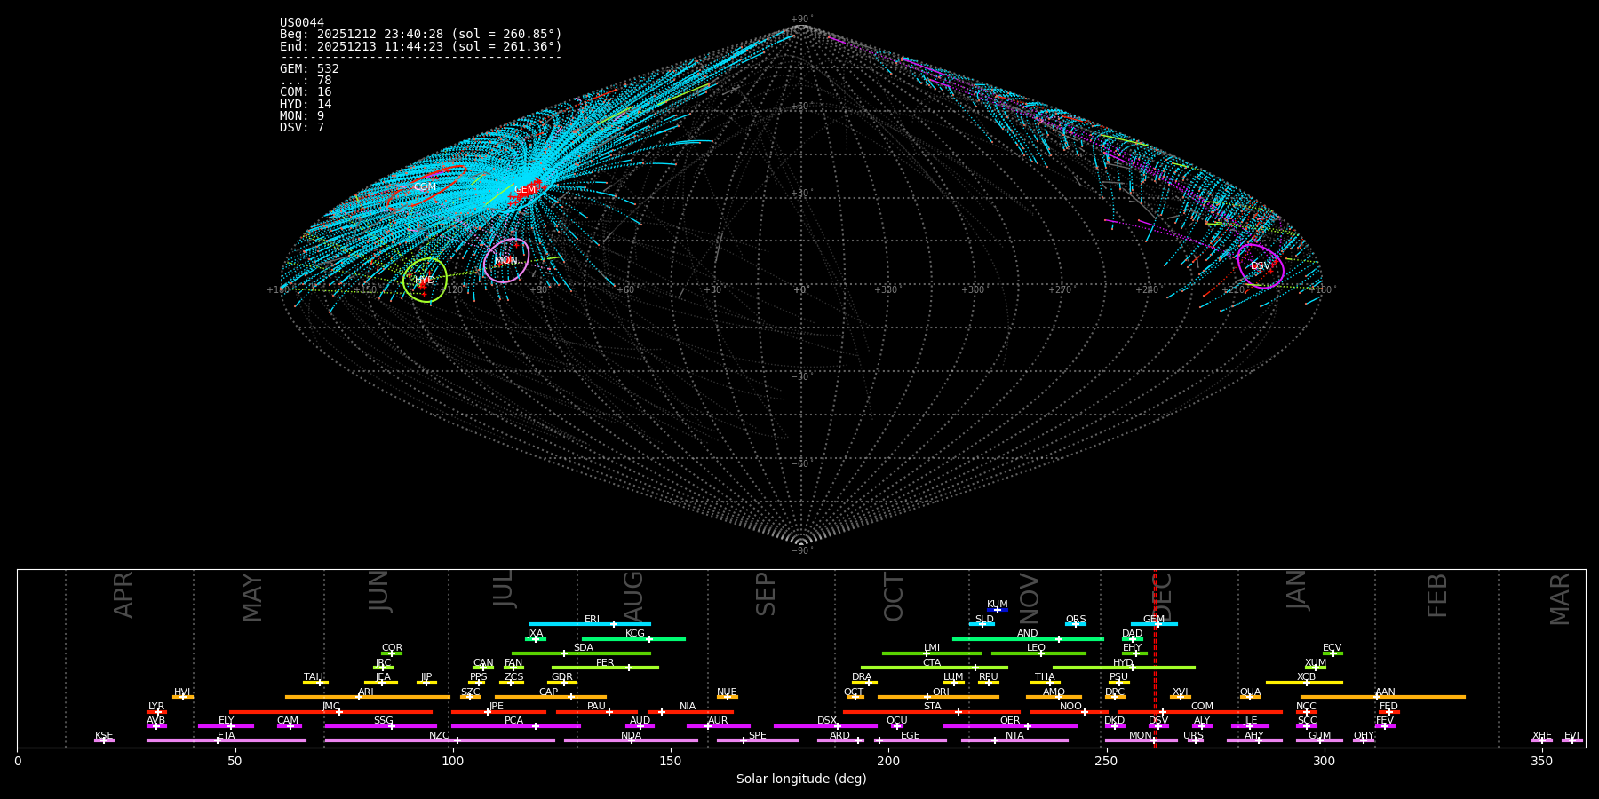Click the URS shower label on timeline
Viewport: 1599px width, 799px height.
point(1193,736)
